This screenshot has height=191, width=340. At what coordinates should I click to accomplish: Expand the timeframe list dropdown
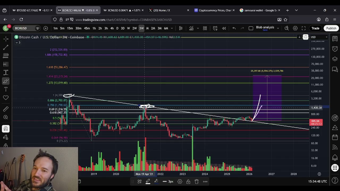click(172, 28)
